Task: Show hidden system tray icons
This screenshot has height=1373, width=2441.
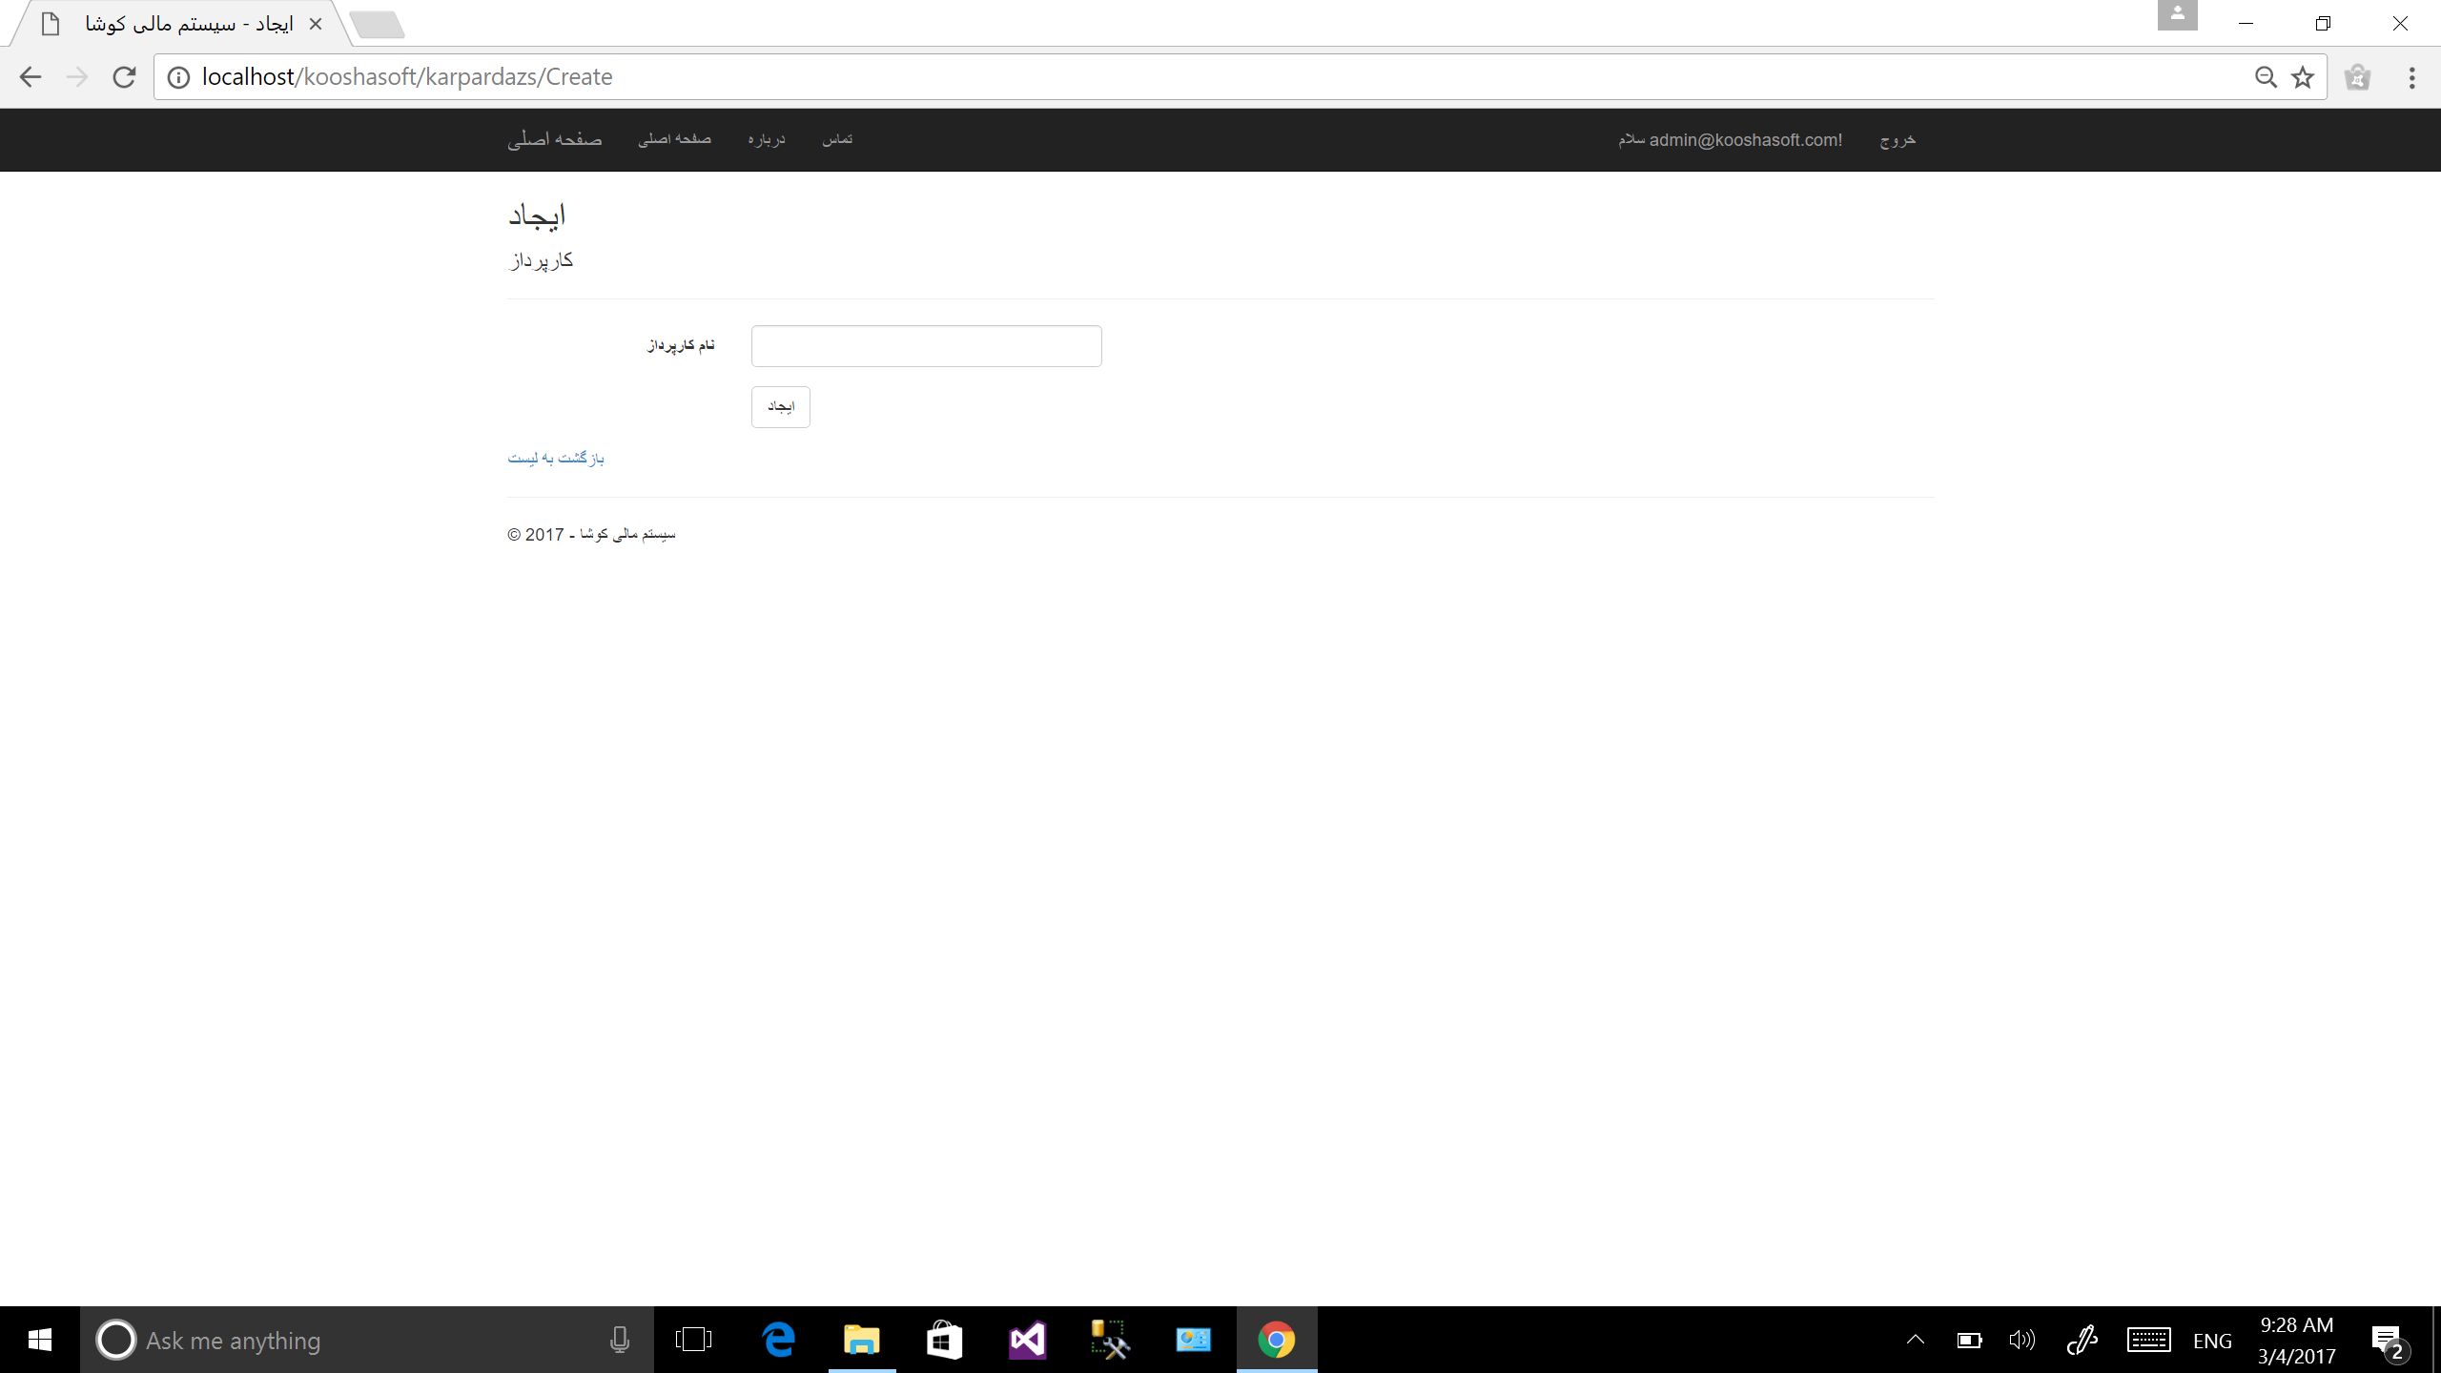Action: (x=1915, y=1340)
